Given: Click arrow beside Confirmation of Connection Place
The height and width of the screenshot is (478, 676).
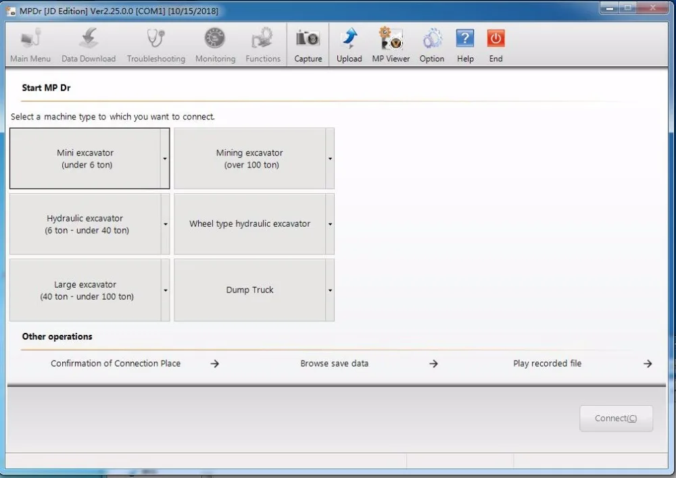Looking at the screenshot, I should click(x=215, y=364).
